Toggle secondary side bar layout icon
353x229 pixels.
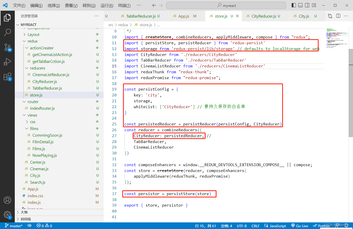point(307,5)
